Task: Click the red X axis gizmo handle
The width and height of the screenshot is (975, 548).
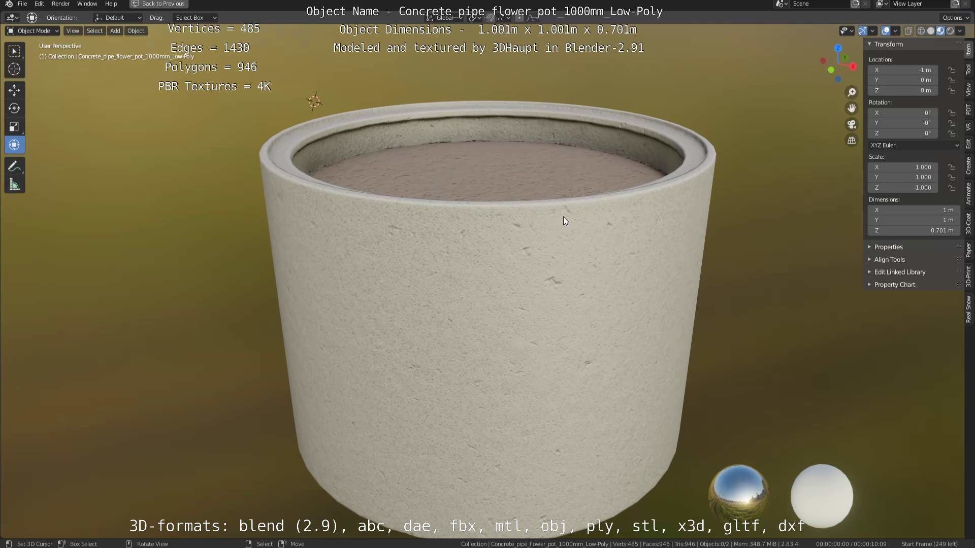Action: [853, 66]
